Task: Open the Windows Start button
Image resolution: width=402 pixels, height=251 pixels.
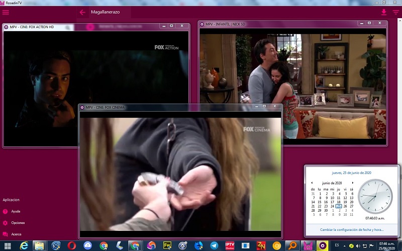Action: 8,246
